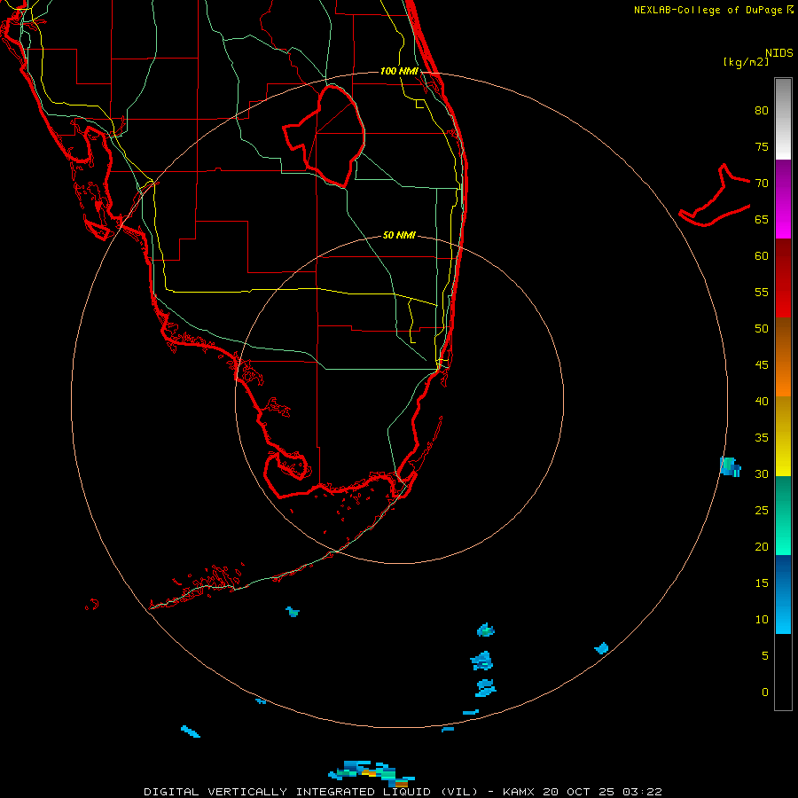This screenshot has width=798, height=798.
Task: Click the 70 value on the scale
Action: coord(762,184)
